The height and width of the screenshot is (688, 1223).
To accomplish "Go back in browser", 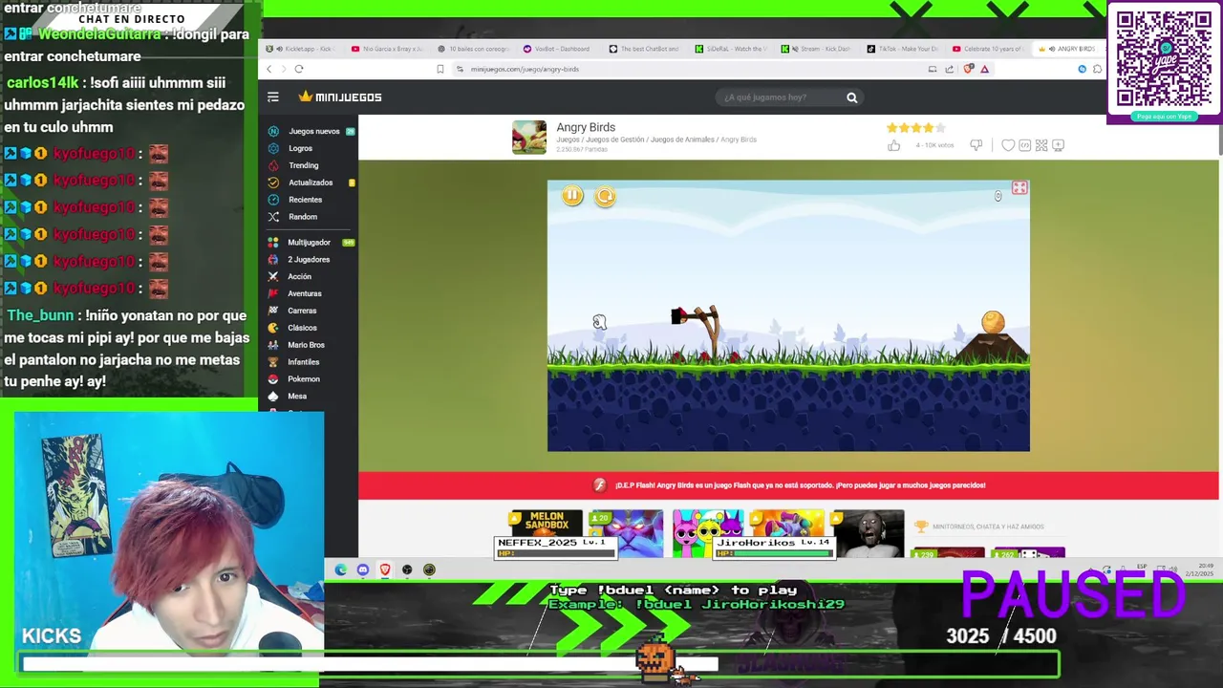I will tap(269, 69).
